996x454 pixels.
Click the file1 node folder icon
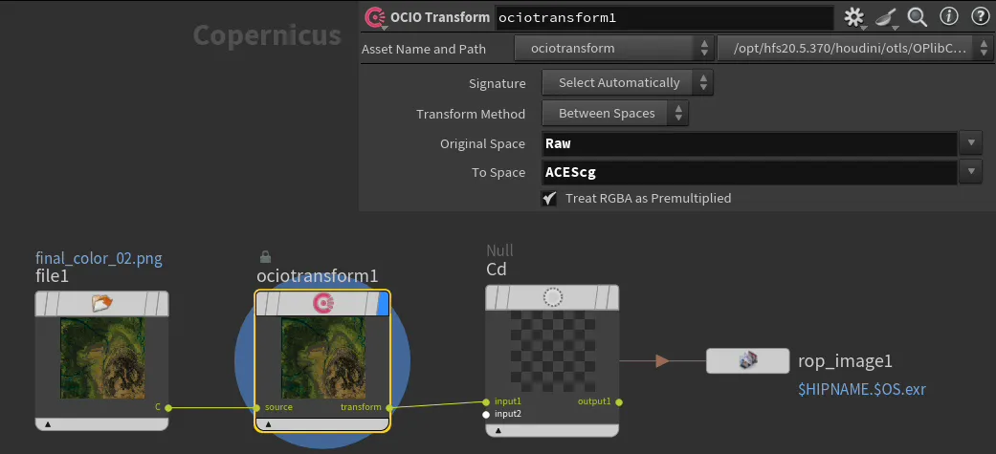pyautogui.click(x=101, y=304)
